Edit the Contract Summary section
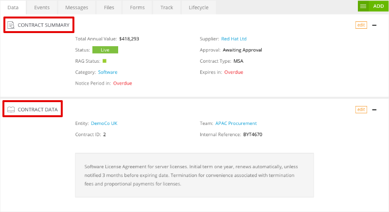 tap(361, 25)
